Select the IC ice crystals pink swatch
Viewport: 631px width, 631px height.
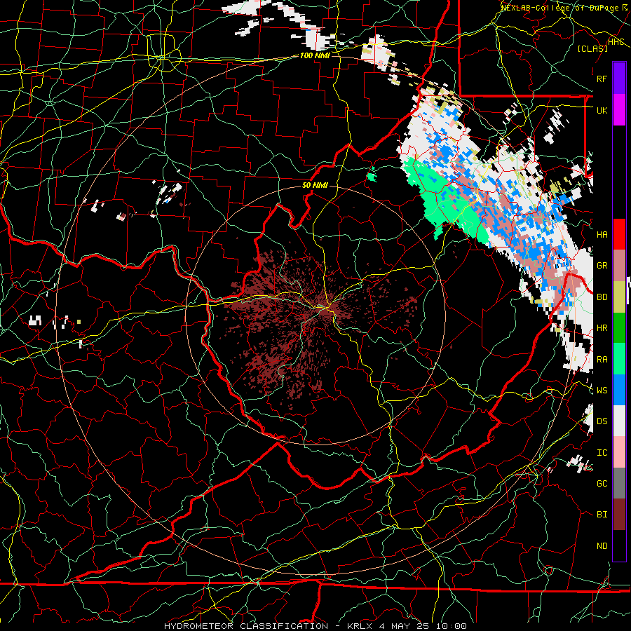[619, 452]
